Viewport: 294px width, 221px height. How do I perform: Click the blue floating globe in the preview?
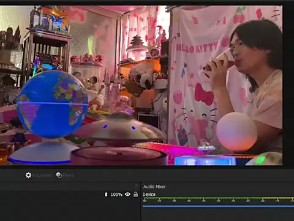[x=53, y=104]
